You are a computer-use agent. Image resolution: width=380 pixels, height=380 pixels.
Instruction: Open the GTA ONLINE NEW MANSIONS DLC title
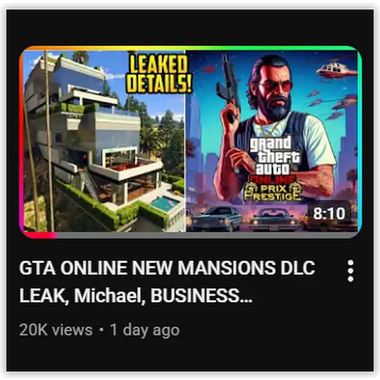(167, 268)
